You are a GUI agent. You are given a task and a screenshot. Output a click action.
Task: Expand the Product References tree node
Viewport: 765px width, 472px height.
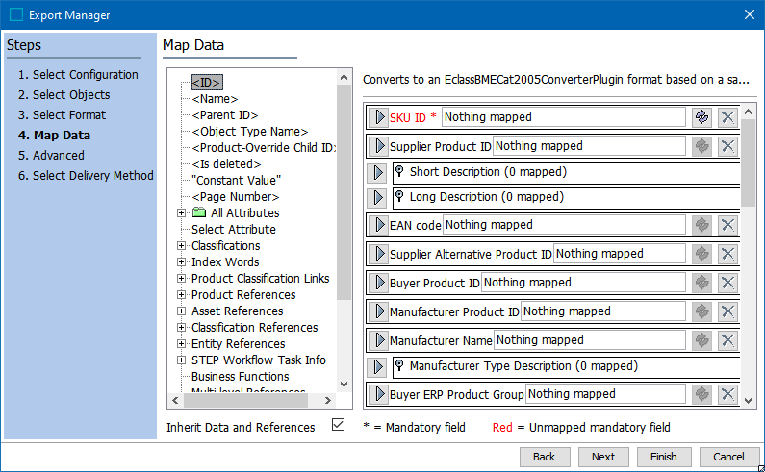[182, 295]
